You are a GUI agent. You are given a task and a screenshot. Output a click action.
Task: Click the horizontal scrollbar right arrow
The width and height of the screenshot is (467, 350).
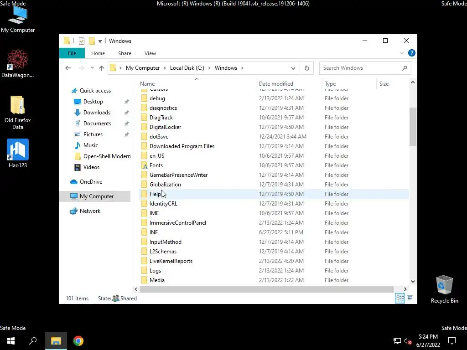coord(405,289)
